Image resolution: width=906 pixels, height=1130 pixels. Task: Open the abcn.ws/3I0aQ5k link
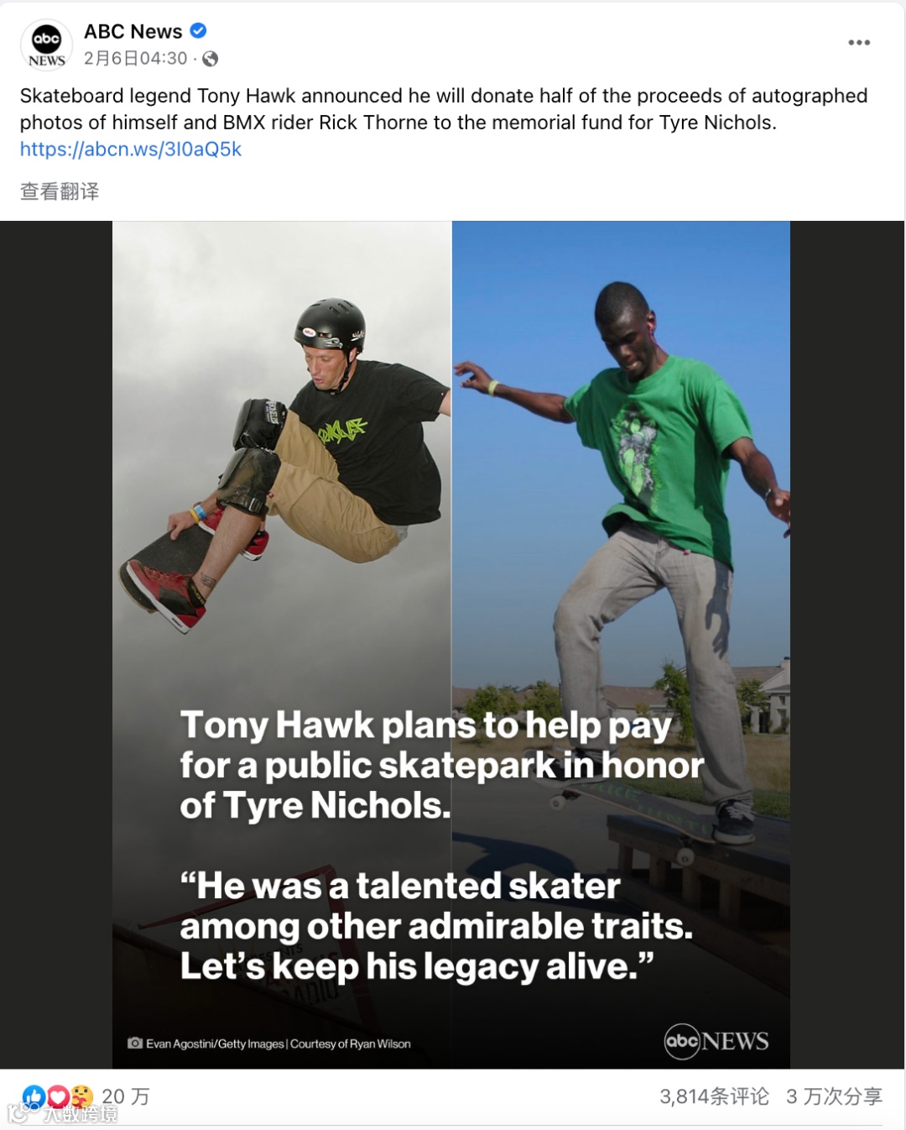(131, 149)
